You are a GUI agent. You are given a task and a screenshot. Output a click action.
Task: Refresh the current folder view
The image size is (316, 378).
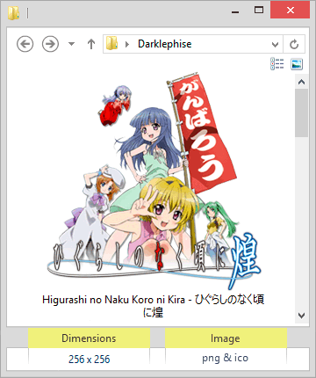click(x=294, y=44)
